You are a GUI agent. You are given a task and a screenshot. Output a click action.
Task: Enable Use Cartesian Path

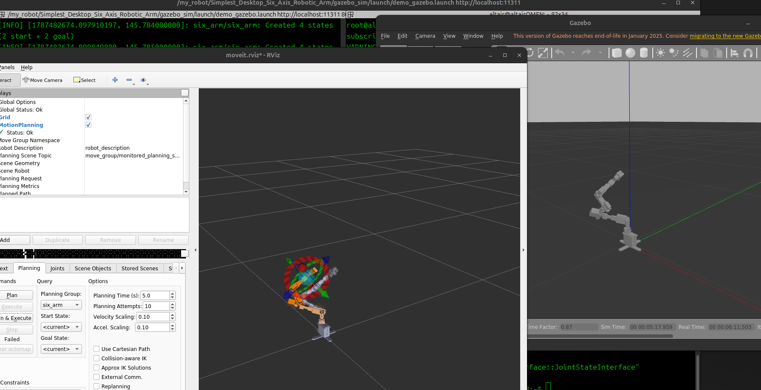[96, 349]
